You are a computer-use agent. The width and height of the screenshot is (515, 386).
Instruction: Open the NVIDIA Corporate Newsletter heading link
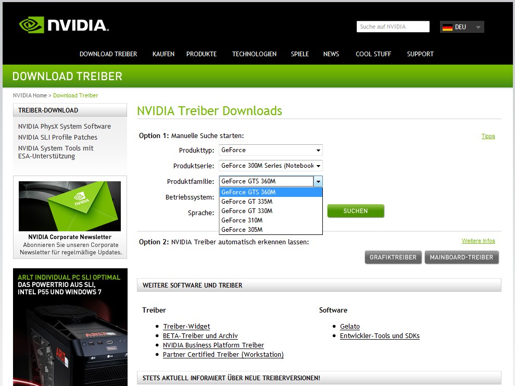70,237
